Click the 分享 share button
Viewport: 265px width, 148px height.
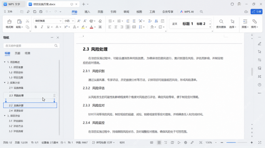[257, 11]
